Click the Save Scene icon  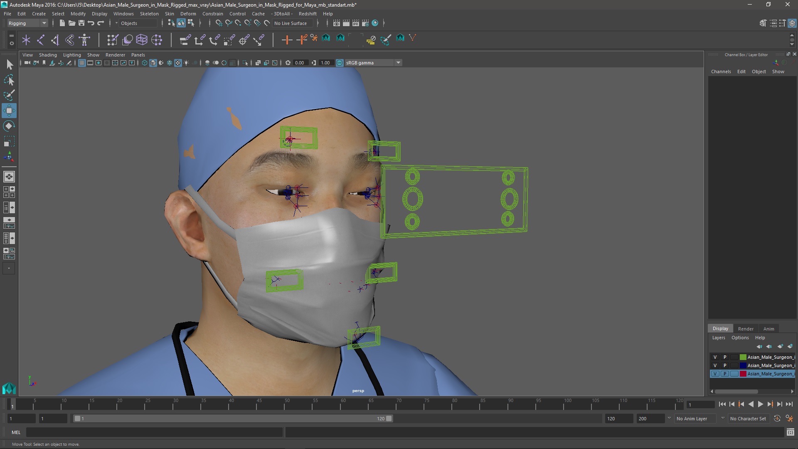coord(81,23)
